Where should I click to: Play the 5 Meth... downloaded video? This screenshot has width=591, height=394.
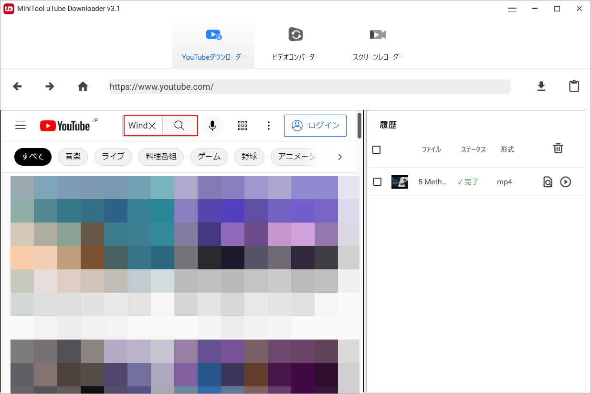566,182
